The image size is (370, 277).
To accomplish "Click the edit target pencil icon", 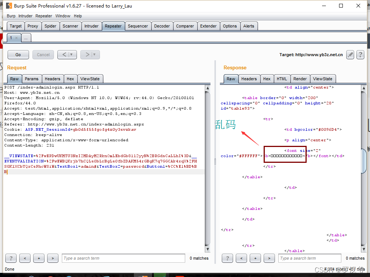I will pos(350,55).
